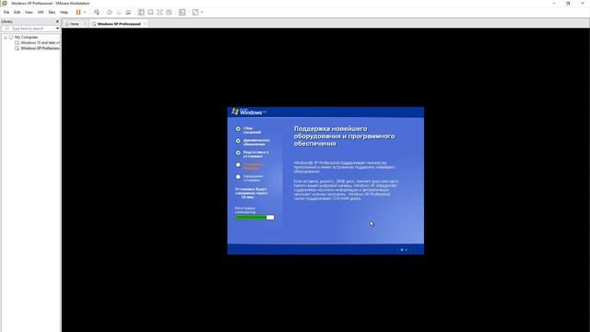This screenshot has width=590, height=332.
Task: Select My Computer in the library
Action: pyautogui.click(x=27, y=37)
